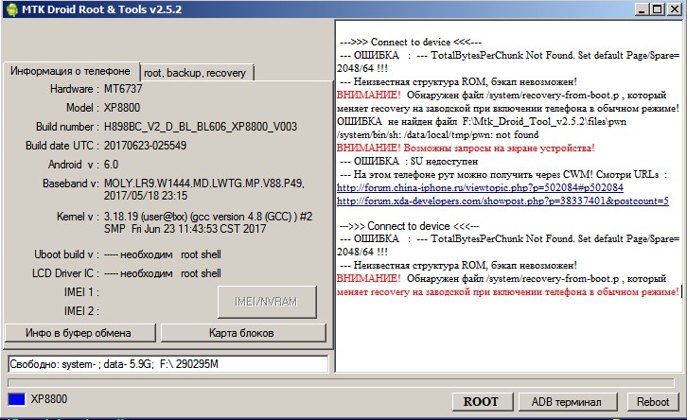Switch to the Информация о телефоне tab
The image size is (687, 420).
point(71,72)
